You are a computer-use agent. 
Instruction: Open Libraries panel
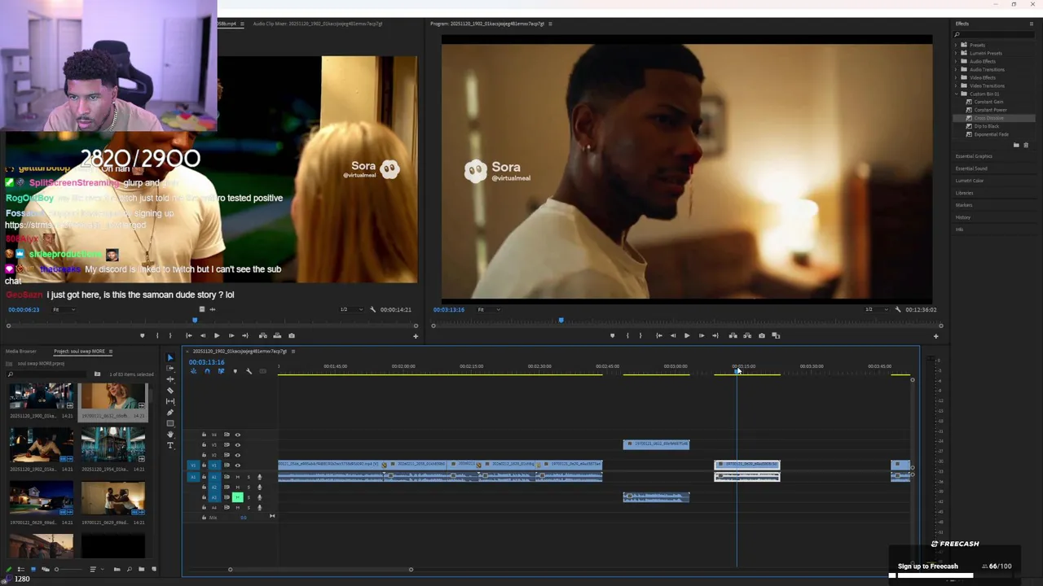pos(964,193)
